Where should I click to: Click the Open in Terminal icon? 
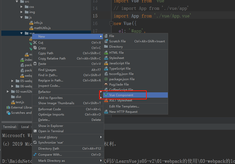click(35, 131)
